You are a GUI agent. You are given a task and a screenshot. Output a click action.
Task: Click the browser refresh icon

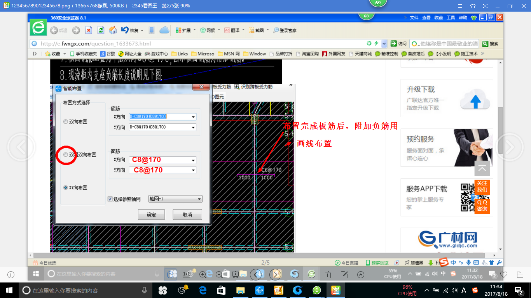(101, 30)
